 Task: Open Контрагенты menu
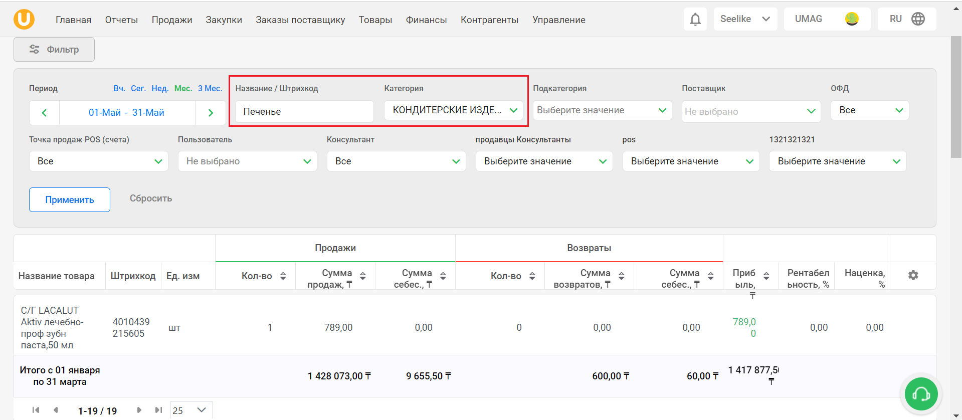click(490, 20)
